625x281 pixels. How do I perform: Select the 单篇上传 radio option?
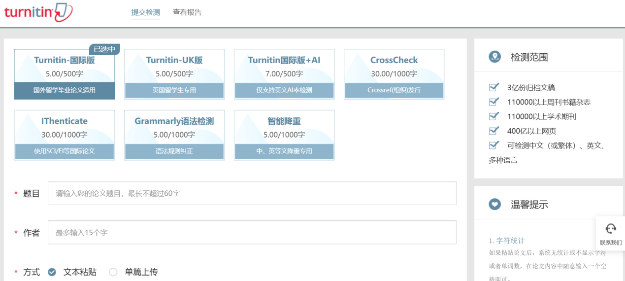point(113,272)
